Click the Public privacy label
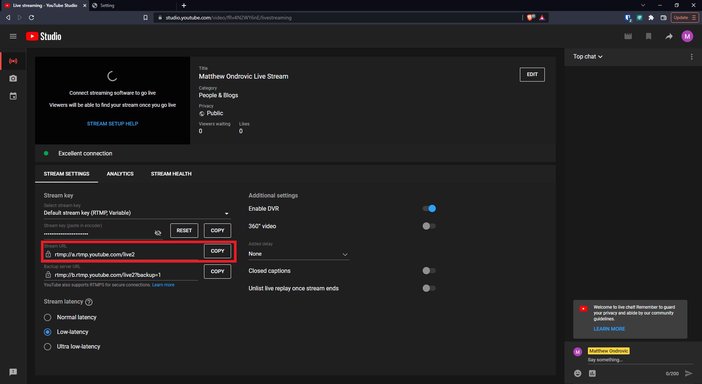The width and height of the screenshot is (702, 384). [215, 113]
